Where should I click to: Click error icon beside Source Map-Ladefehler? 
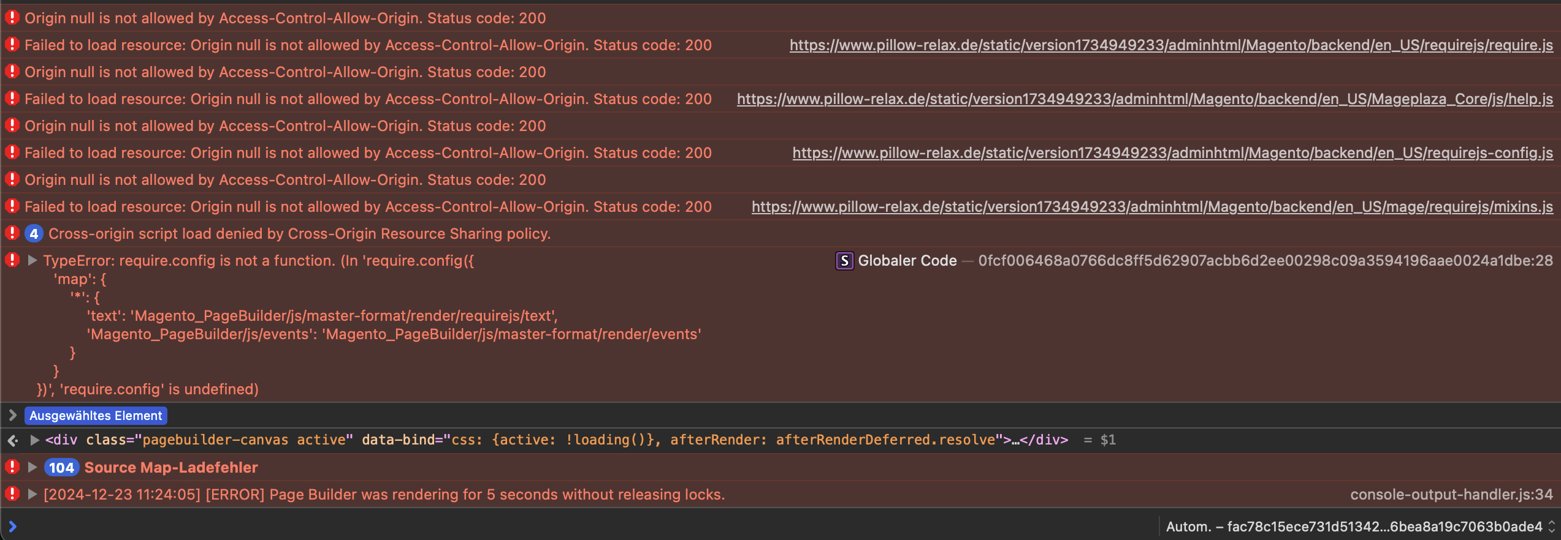coord(12,468)
